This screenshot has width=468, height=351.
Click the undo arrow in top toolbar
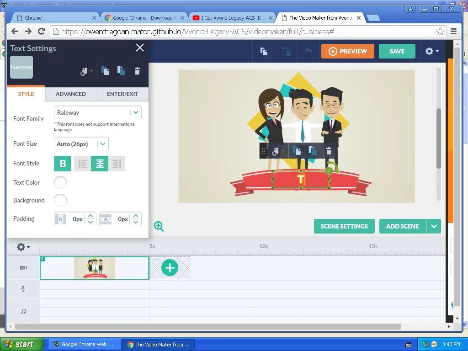[x=308, y=51]
